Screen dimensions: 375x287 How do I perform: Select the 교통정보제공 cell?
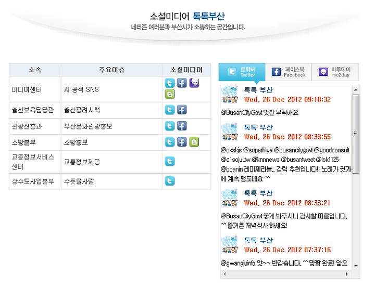click(111, 162)
